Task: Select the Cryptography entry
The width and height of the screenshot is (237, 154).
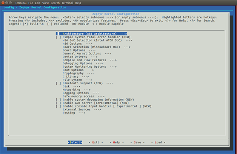Action: [x=78, y=73]
